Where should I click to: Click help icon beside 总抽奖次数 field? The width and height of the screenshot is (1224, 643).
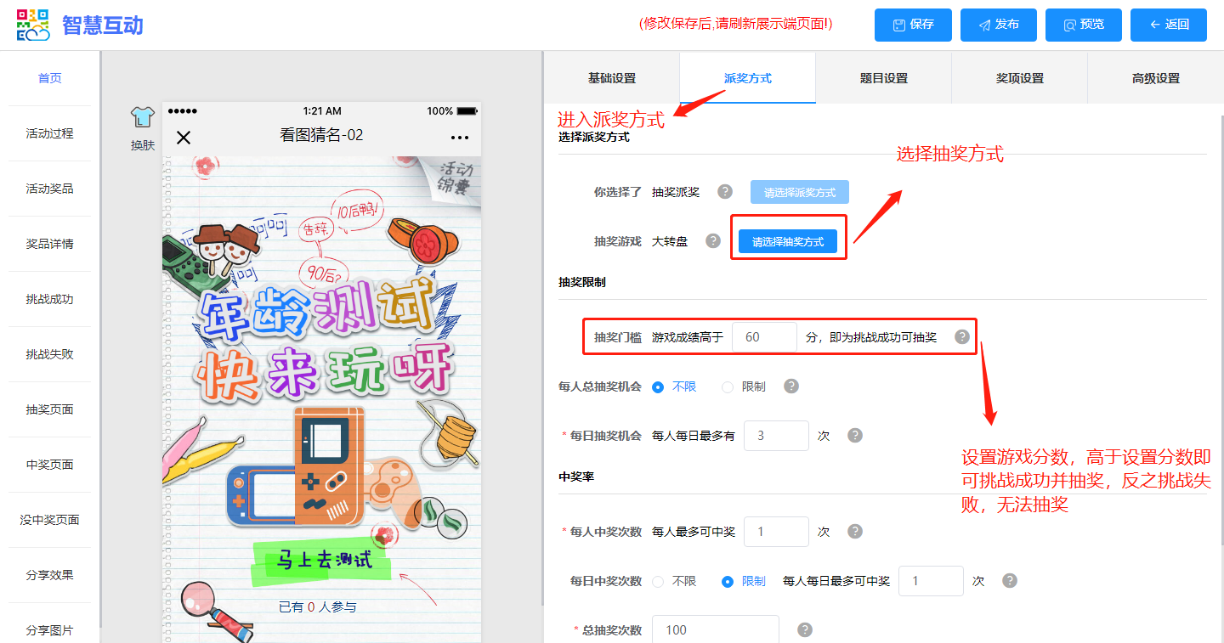point(805,629)
